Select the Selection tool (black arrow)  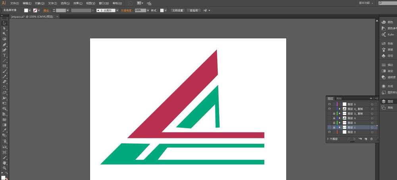pos(4,23)
